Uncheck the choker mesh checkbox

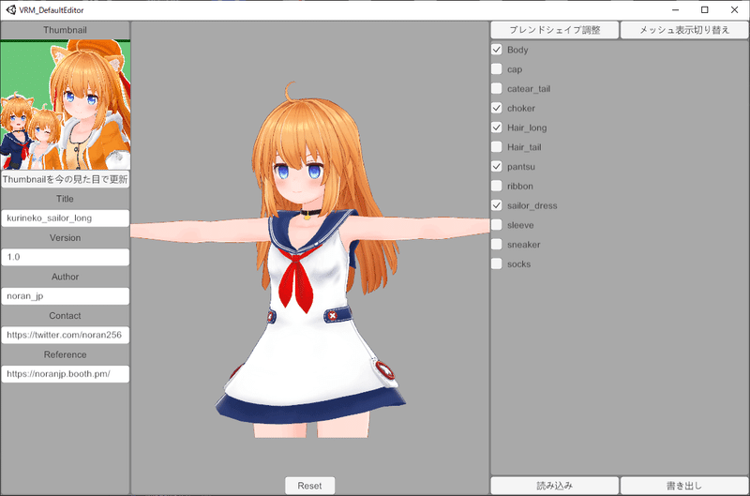497,108
